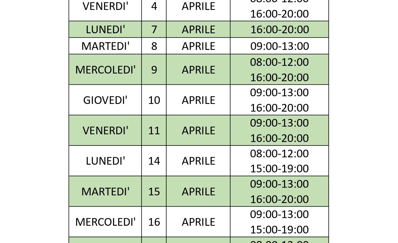The height and width of the screenshot is (243, 398).
Task: Select the 08:00-12:00 slot on 9 April
Action: pyautogui.click(x=279, y=62)
